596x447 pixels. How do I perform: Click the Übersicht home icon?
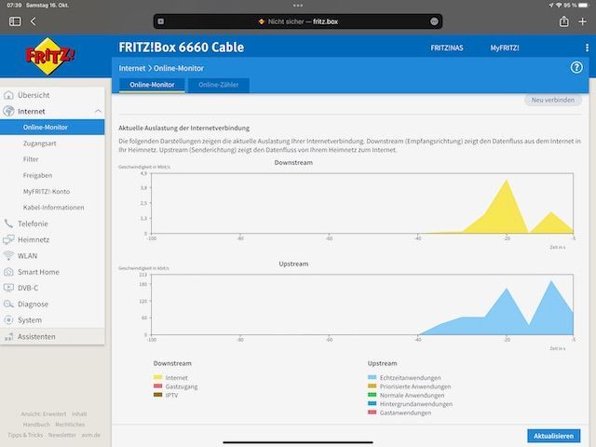[8, 95]
